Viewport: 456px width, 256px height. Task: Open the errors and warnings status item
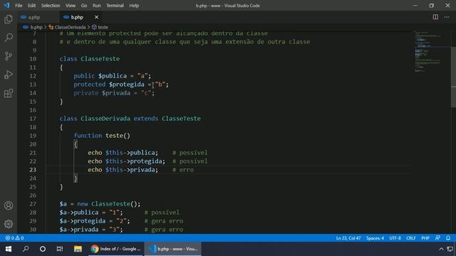coord(14,238)
